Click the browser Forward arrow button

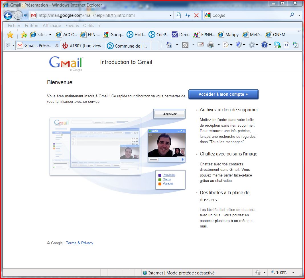18,15
